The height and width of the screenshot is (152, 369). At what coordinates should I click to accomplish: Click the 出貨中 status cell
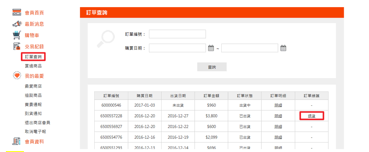[245, 105]
